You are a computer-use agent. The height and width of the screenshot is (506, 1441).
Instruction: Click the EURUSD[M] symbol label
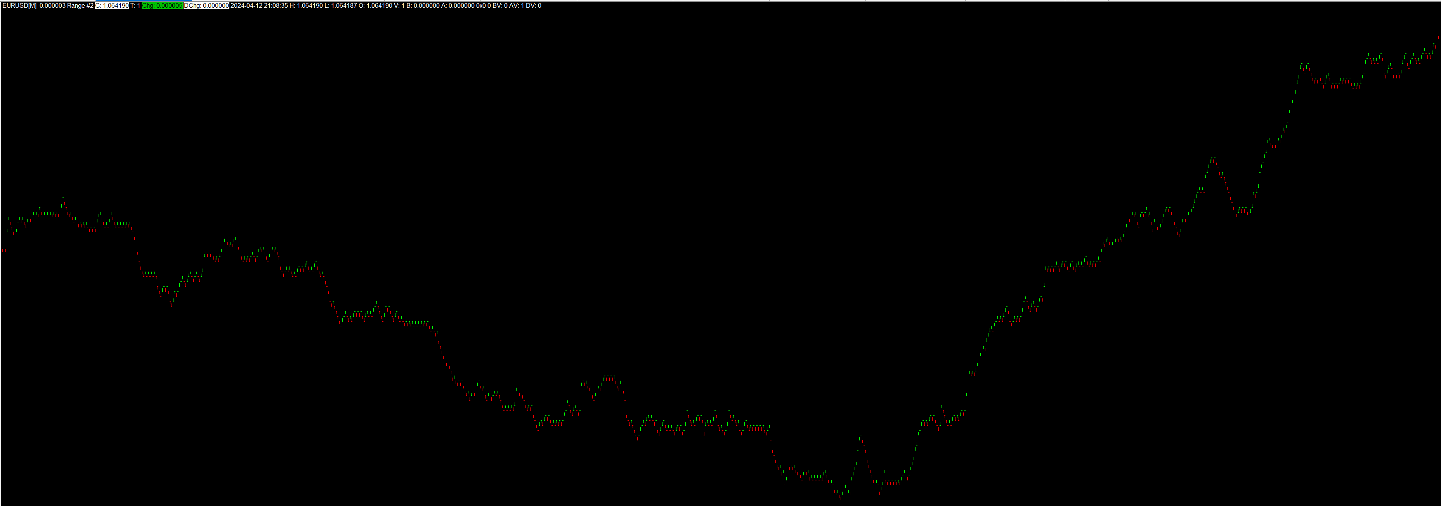click(x=19, y=5)
